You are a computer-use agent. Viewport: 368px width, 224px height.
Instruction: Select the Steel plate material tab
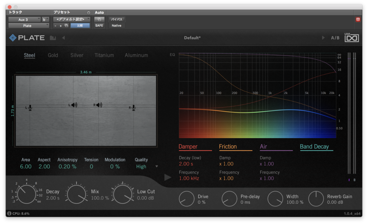[x=29, y=55]
